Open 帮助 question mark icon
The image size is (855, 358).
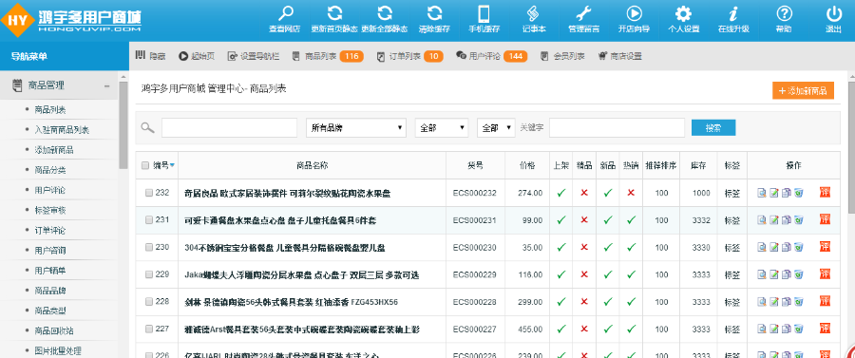(x=784, y=13)
